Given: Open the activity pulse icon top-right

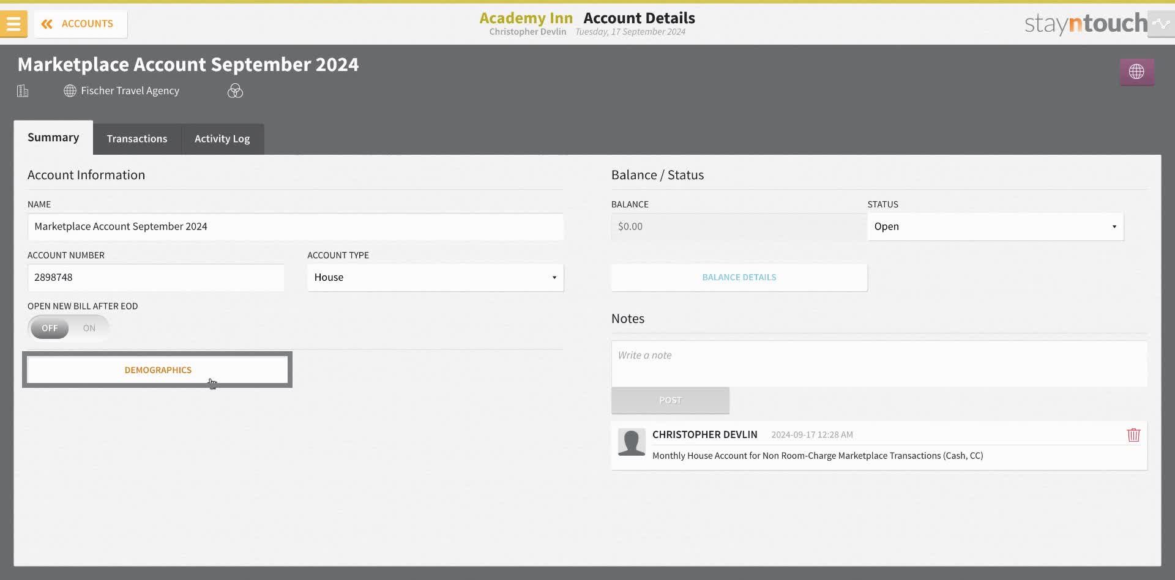Looking at the screenshot, I should tap(1160, 24).
